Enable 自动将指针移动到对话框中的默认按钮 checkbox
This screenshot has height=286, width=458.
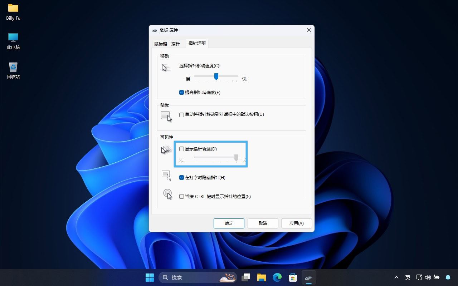pyautogui.click(x=182, y=115)
